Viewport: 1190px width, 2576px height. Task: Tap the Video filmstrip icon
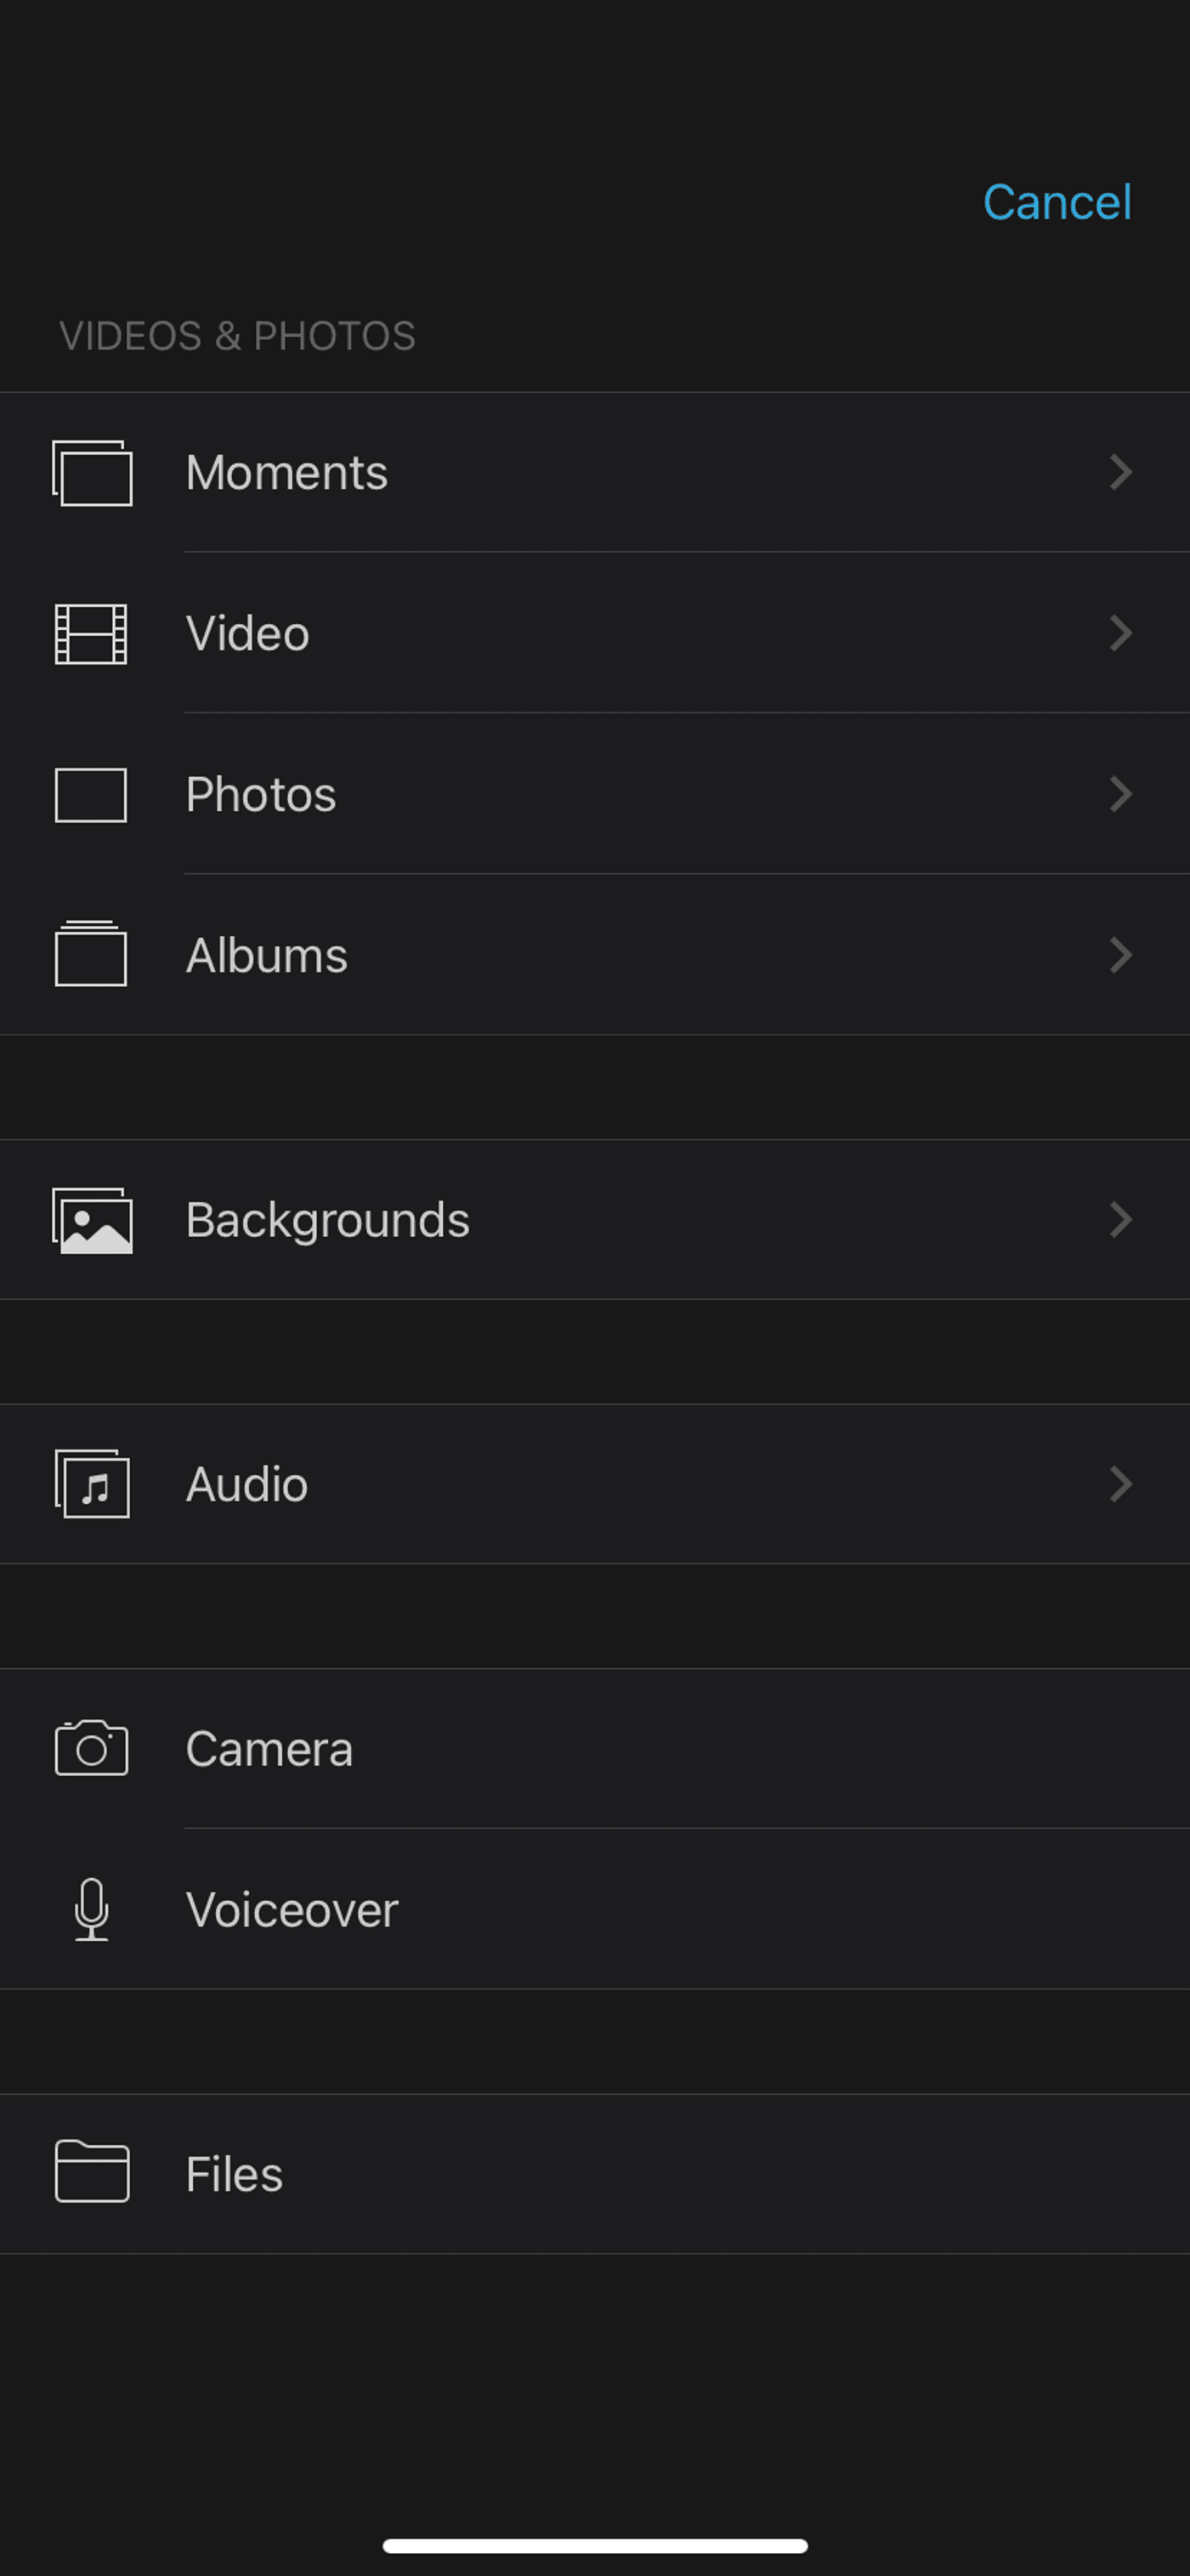[x=91, y=634]
